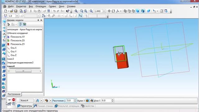The width and height of the screenshot is (199, 112).
Task: Select the Построение tab under model tree
Action: tap(14, 94)
